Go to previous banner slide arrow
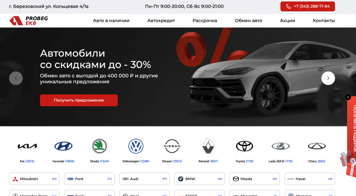The height and width of the screenshot is (196, 356). tap(16, 78)
